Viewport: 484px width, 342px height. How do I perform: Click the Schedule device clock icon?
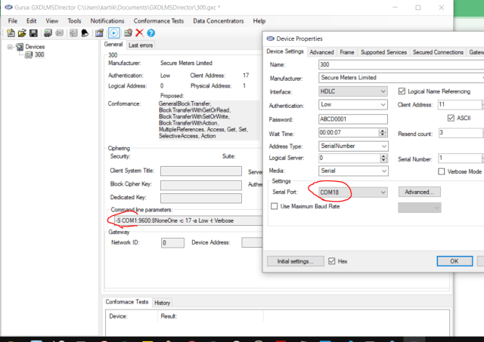pyautogui.click(x=128, y=33)
